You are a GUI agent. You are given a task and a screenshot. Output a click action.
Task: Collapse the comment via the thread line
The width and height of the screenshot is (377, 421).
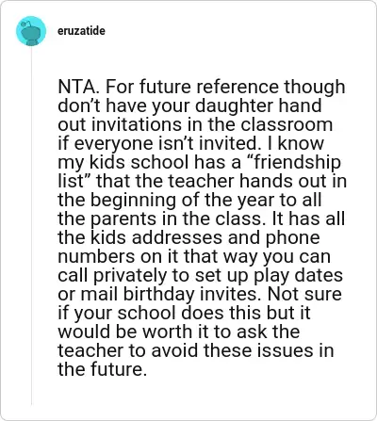tap(31, 226)
